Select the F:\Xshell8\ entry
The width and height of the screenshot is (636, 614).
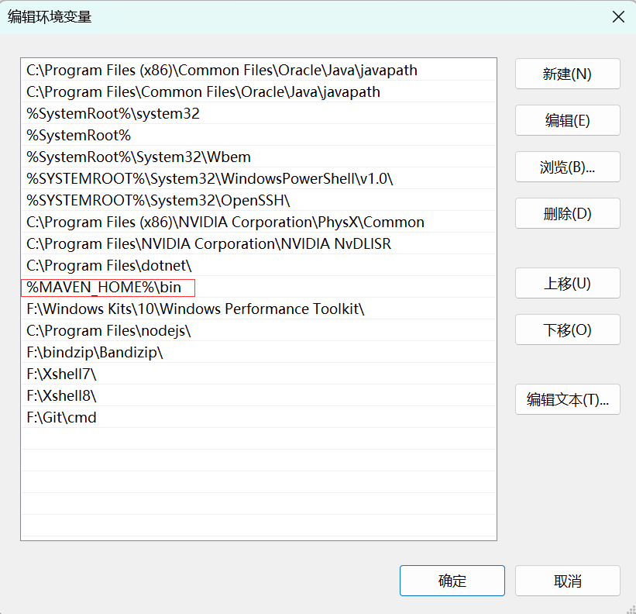[x=259, y=395]
